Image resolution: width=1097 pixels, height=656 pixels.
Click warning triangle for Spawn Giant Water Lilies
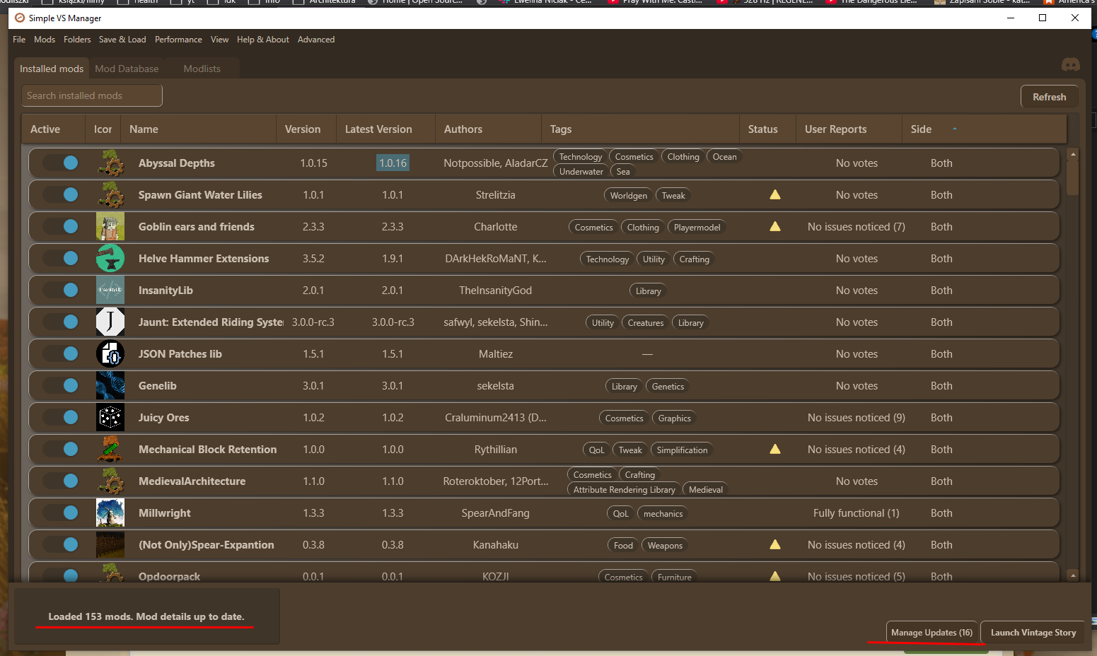tap(775, 195)
